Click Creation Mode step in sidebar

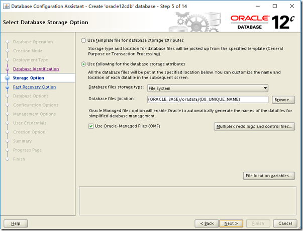pyautogui.click(x=28, y=51)
